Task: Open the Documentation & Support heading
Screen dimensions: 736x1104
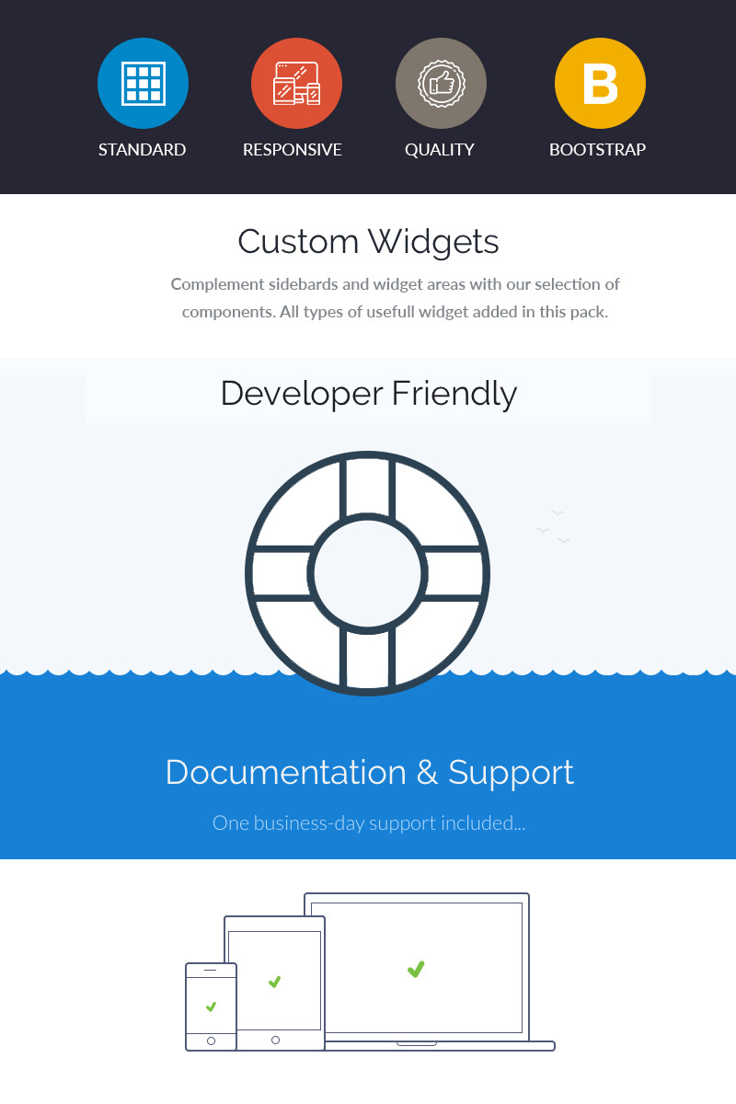Action: click(x=369, y=772)
